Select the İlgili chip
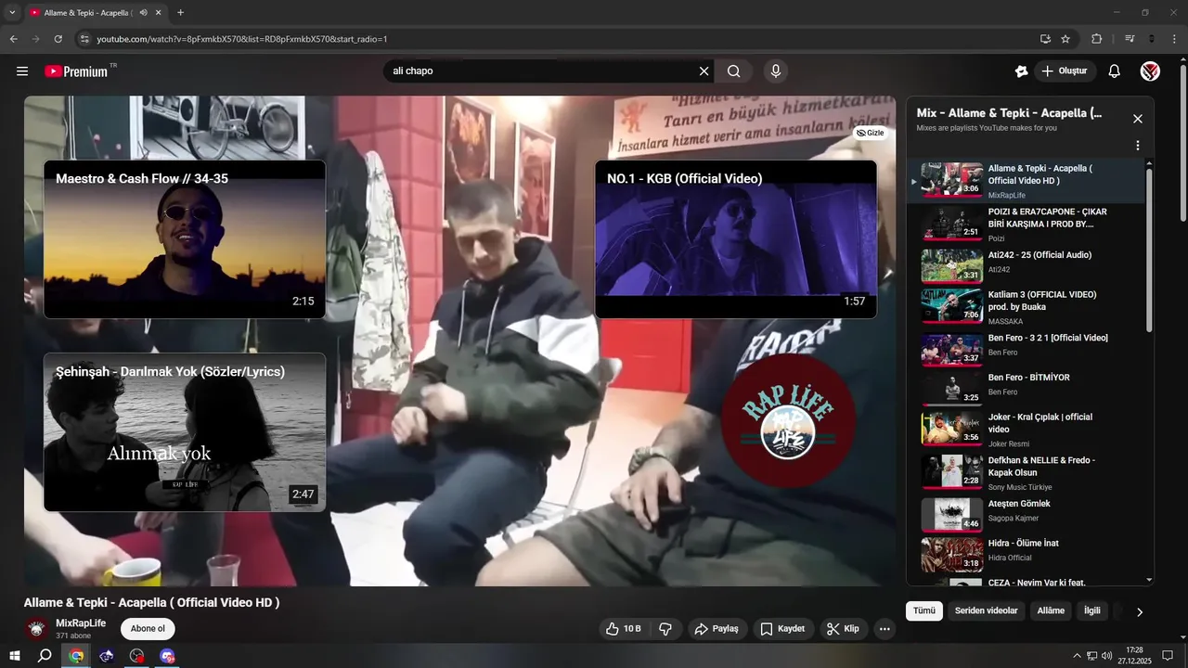The height and width of the screenshot is (668, 1188). [x=1092, y=610]
